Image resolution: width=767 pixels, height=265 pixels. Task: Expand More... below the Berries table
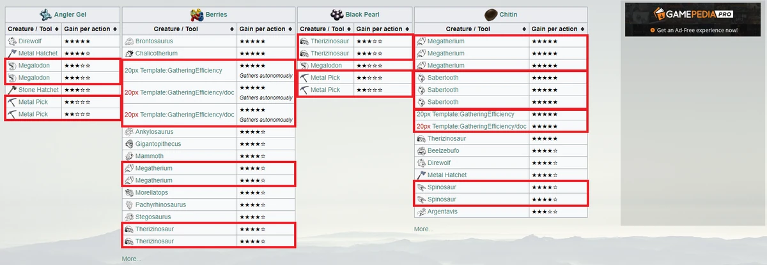pos(132,259)
